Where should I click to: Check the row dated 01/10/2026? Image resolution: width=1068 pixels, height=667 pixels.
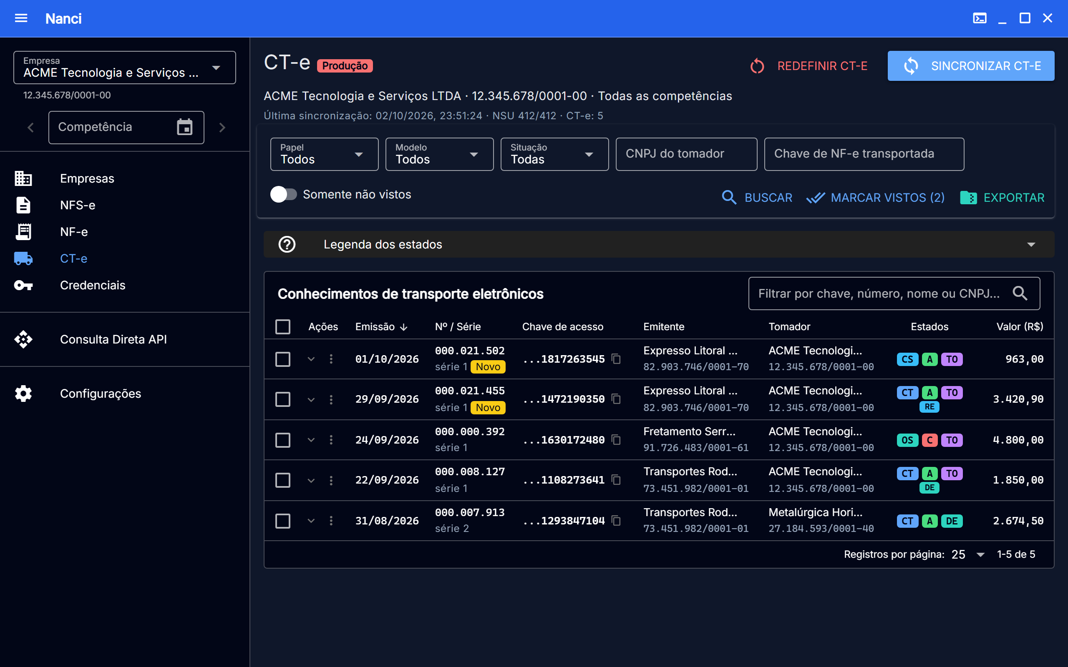click(x=283, y=359)
